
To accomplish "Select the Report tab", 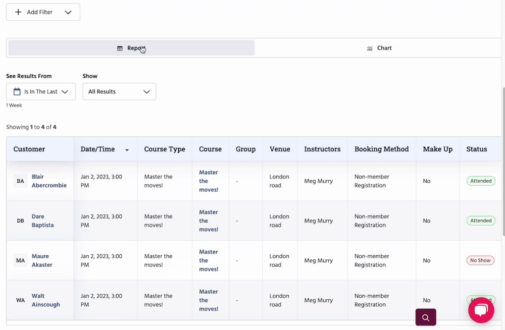I will point(131,48).
